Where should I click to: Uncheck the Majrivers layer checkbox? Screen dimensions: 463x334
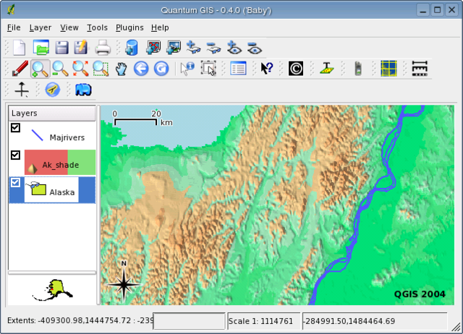16,128
